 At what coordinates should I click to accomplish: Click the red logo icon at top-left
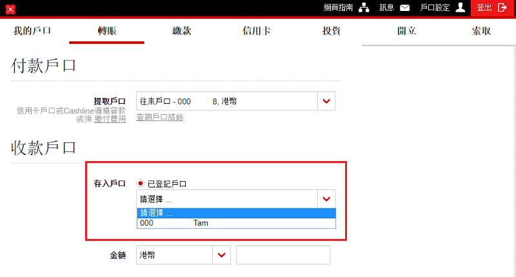10,9
